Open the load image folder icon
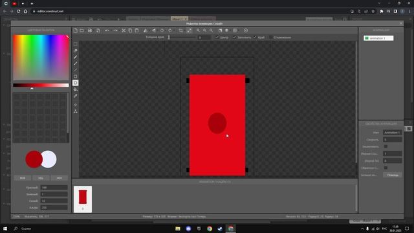The height and width of the screenshot is (233, 414). point(82,30)
